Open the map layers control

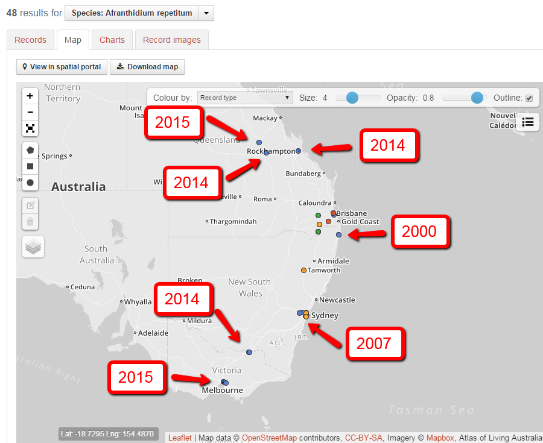[x=33, y=246]
